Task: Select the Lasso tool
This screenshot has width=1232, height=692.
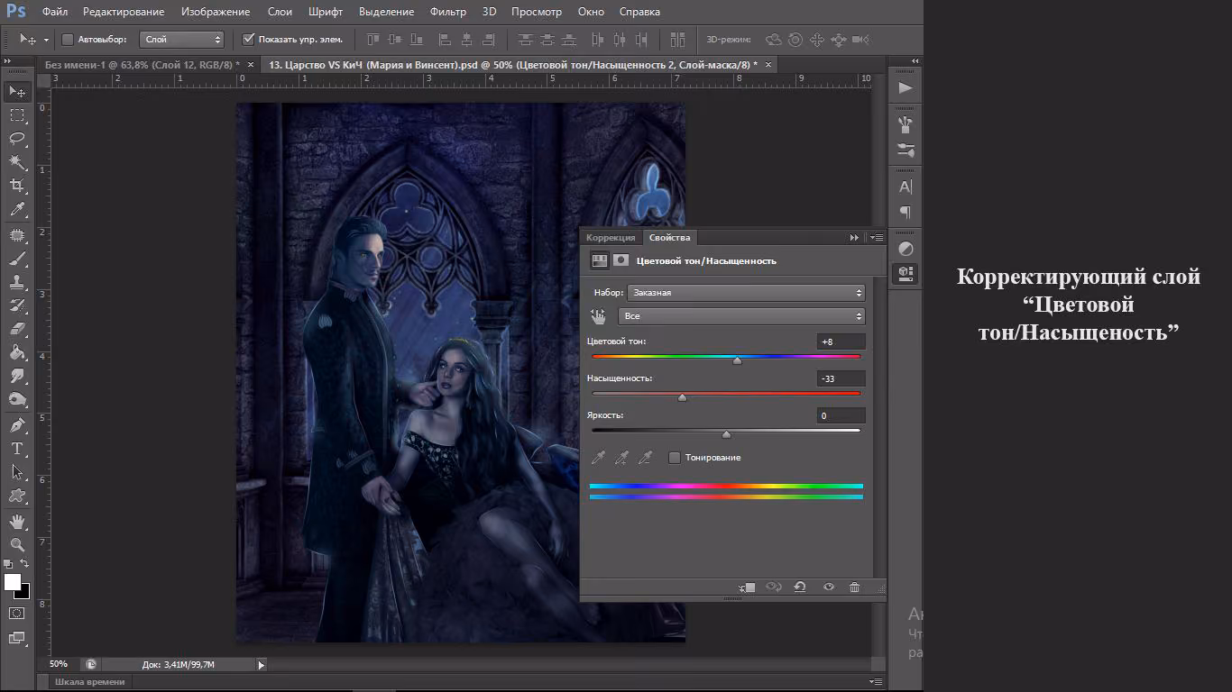Action: coord(17,138)
